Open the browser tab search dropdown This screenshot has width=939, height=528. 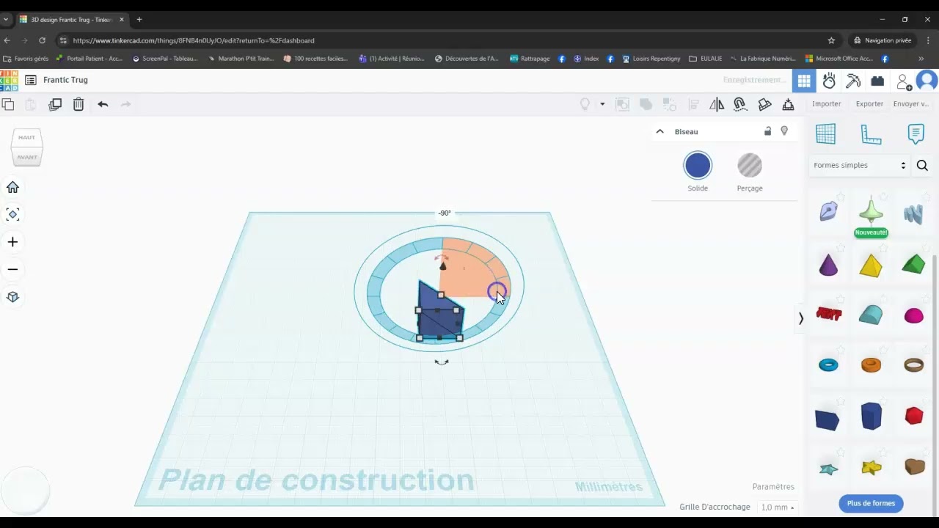tap(6, 19)
